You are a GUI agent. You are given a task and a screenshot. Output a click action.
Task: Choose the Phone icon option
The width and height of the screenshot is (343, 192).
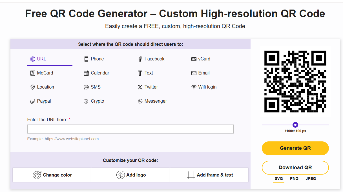(86, 59)
